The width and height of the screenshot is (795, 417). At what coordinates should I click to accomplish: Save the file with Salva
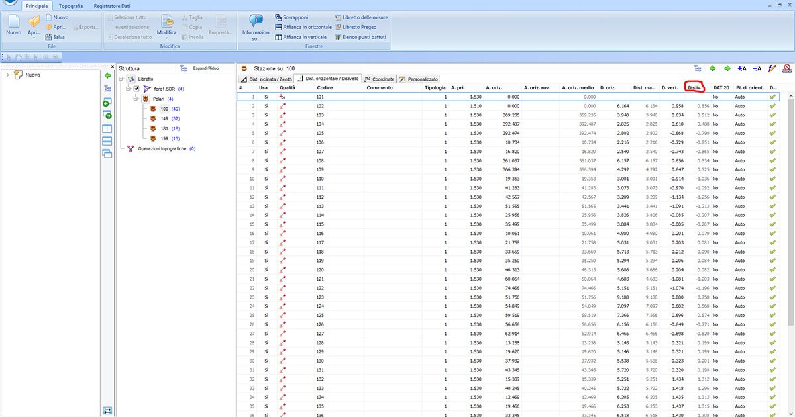(x=54, y=37)
